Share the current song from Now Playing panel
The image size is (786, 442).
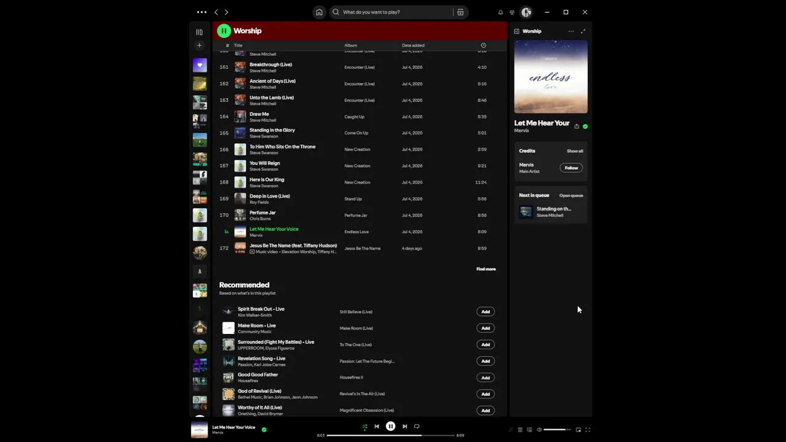[x=577, y=126]
